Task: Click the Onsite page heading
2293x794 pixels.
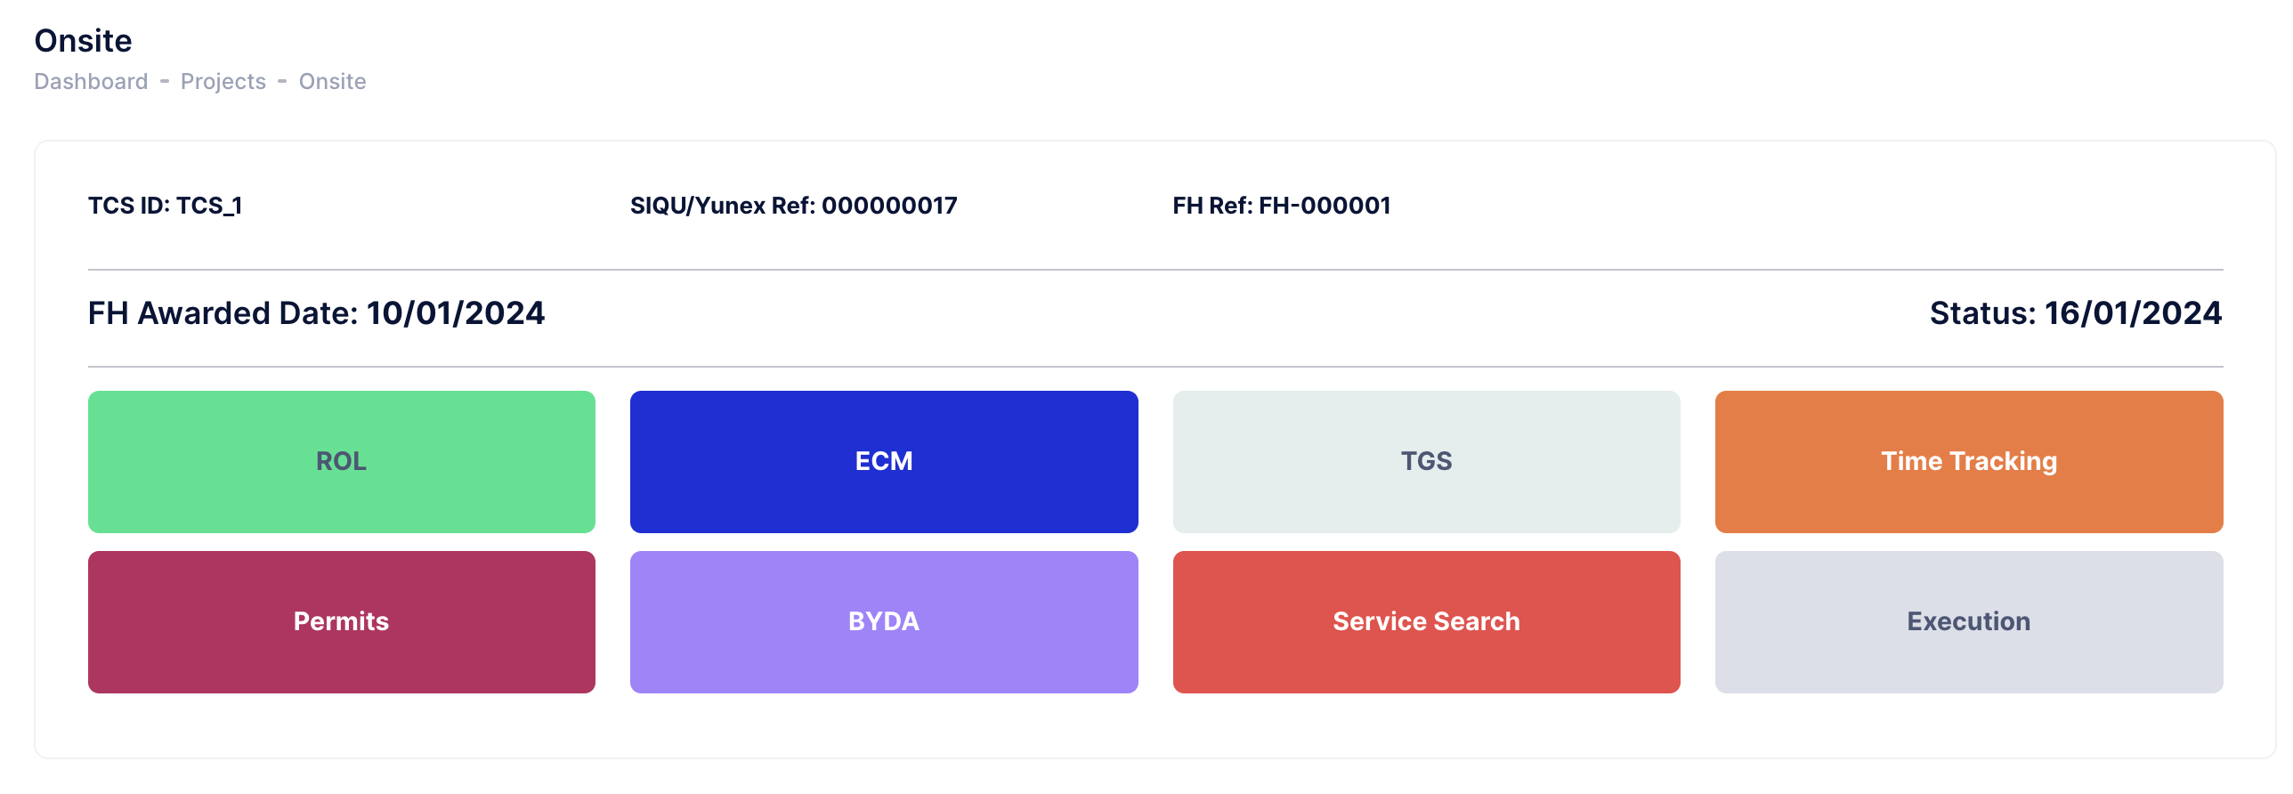Action: click(x=83, y=41)
